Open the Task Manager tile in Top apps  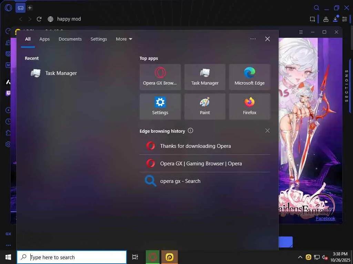click(205, 77)
